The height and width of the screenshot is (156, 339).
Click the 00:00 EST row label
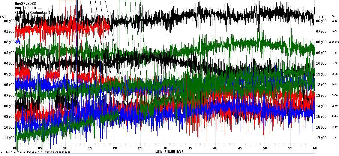pyautogui.click(x=9, y=21)
